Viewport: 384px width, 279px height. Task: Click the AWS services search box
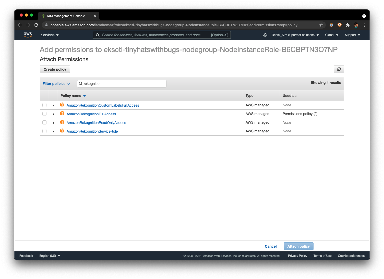click(162, 35)
